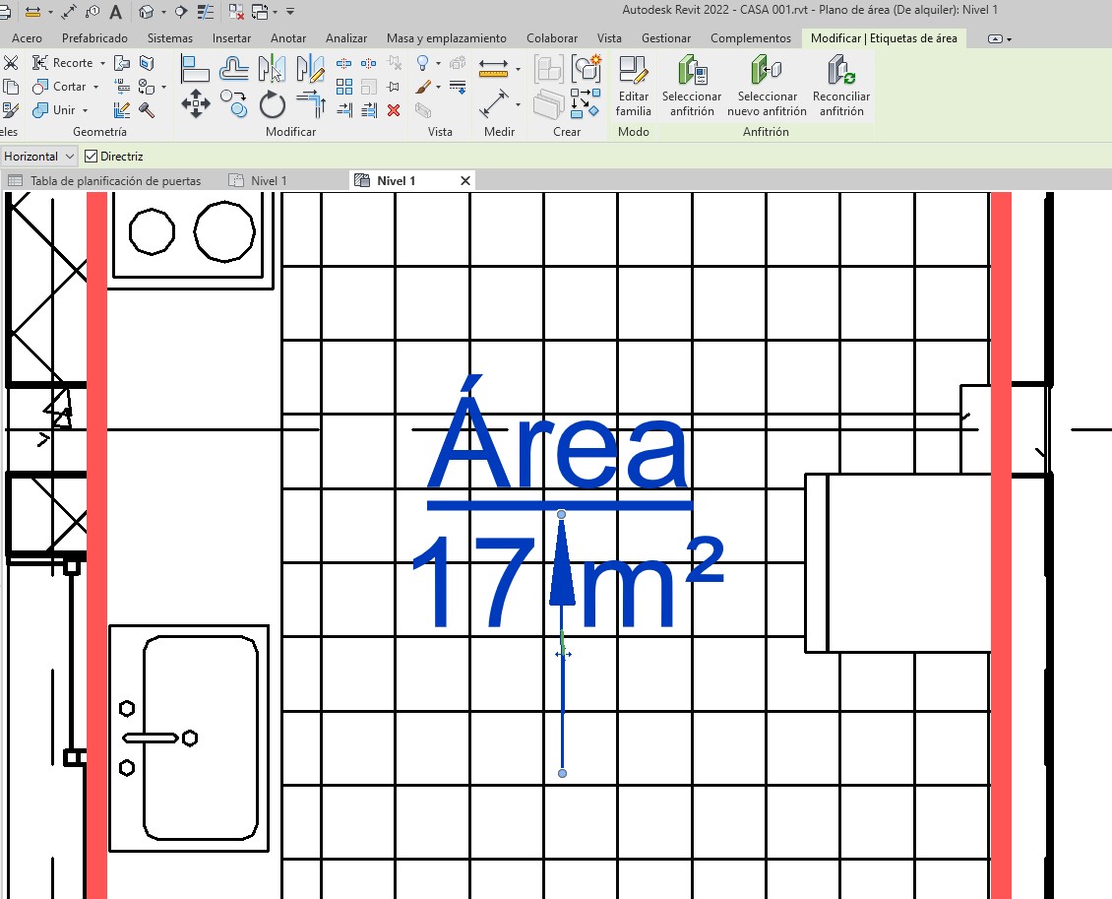The height and width of the screenshot is (899, 1112).
Task: Click the red Delete X icon
Action: pos(394,110)
